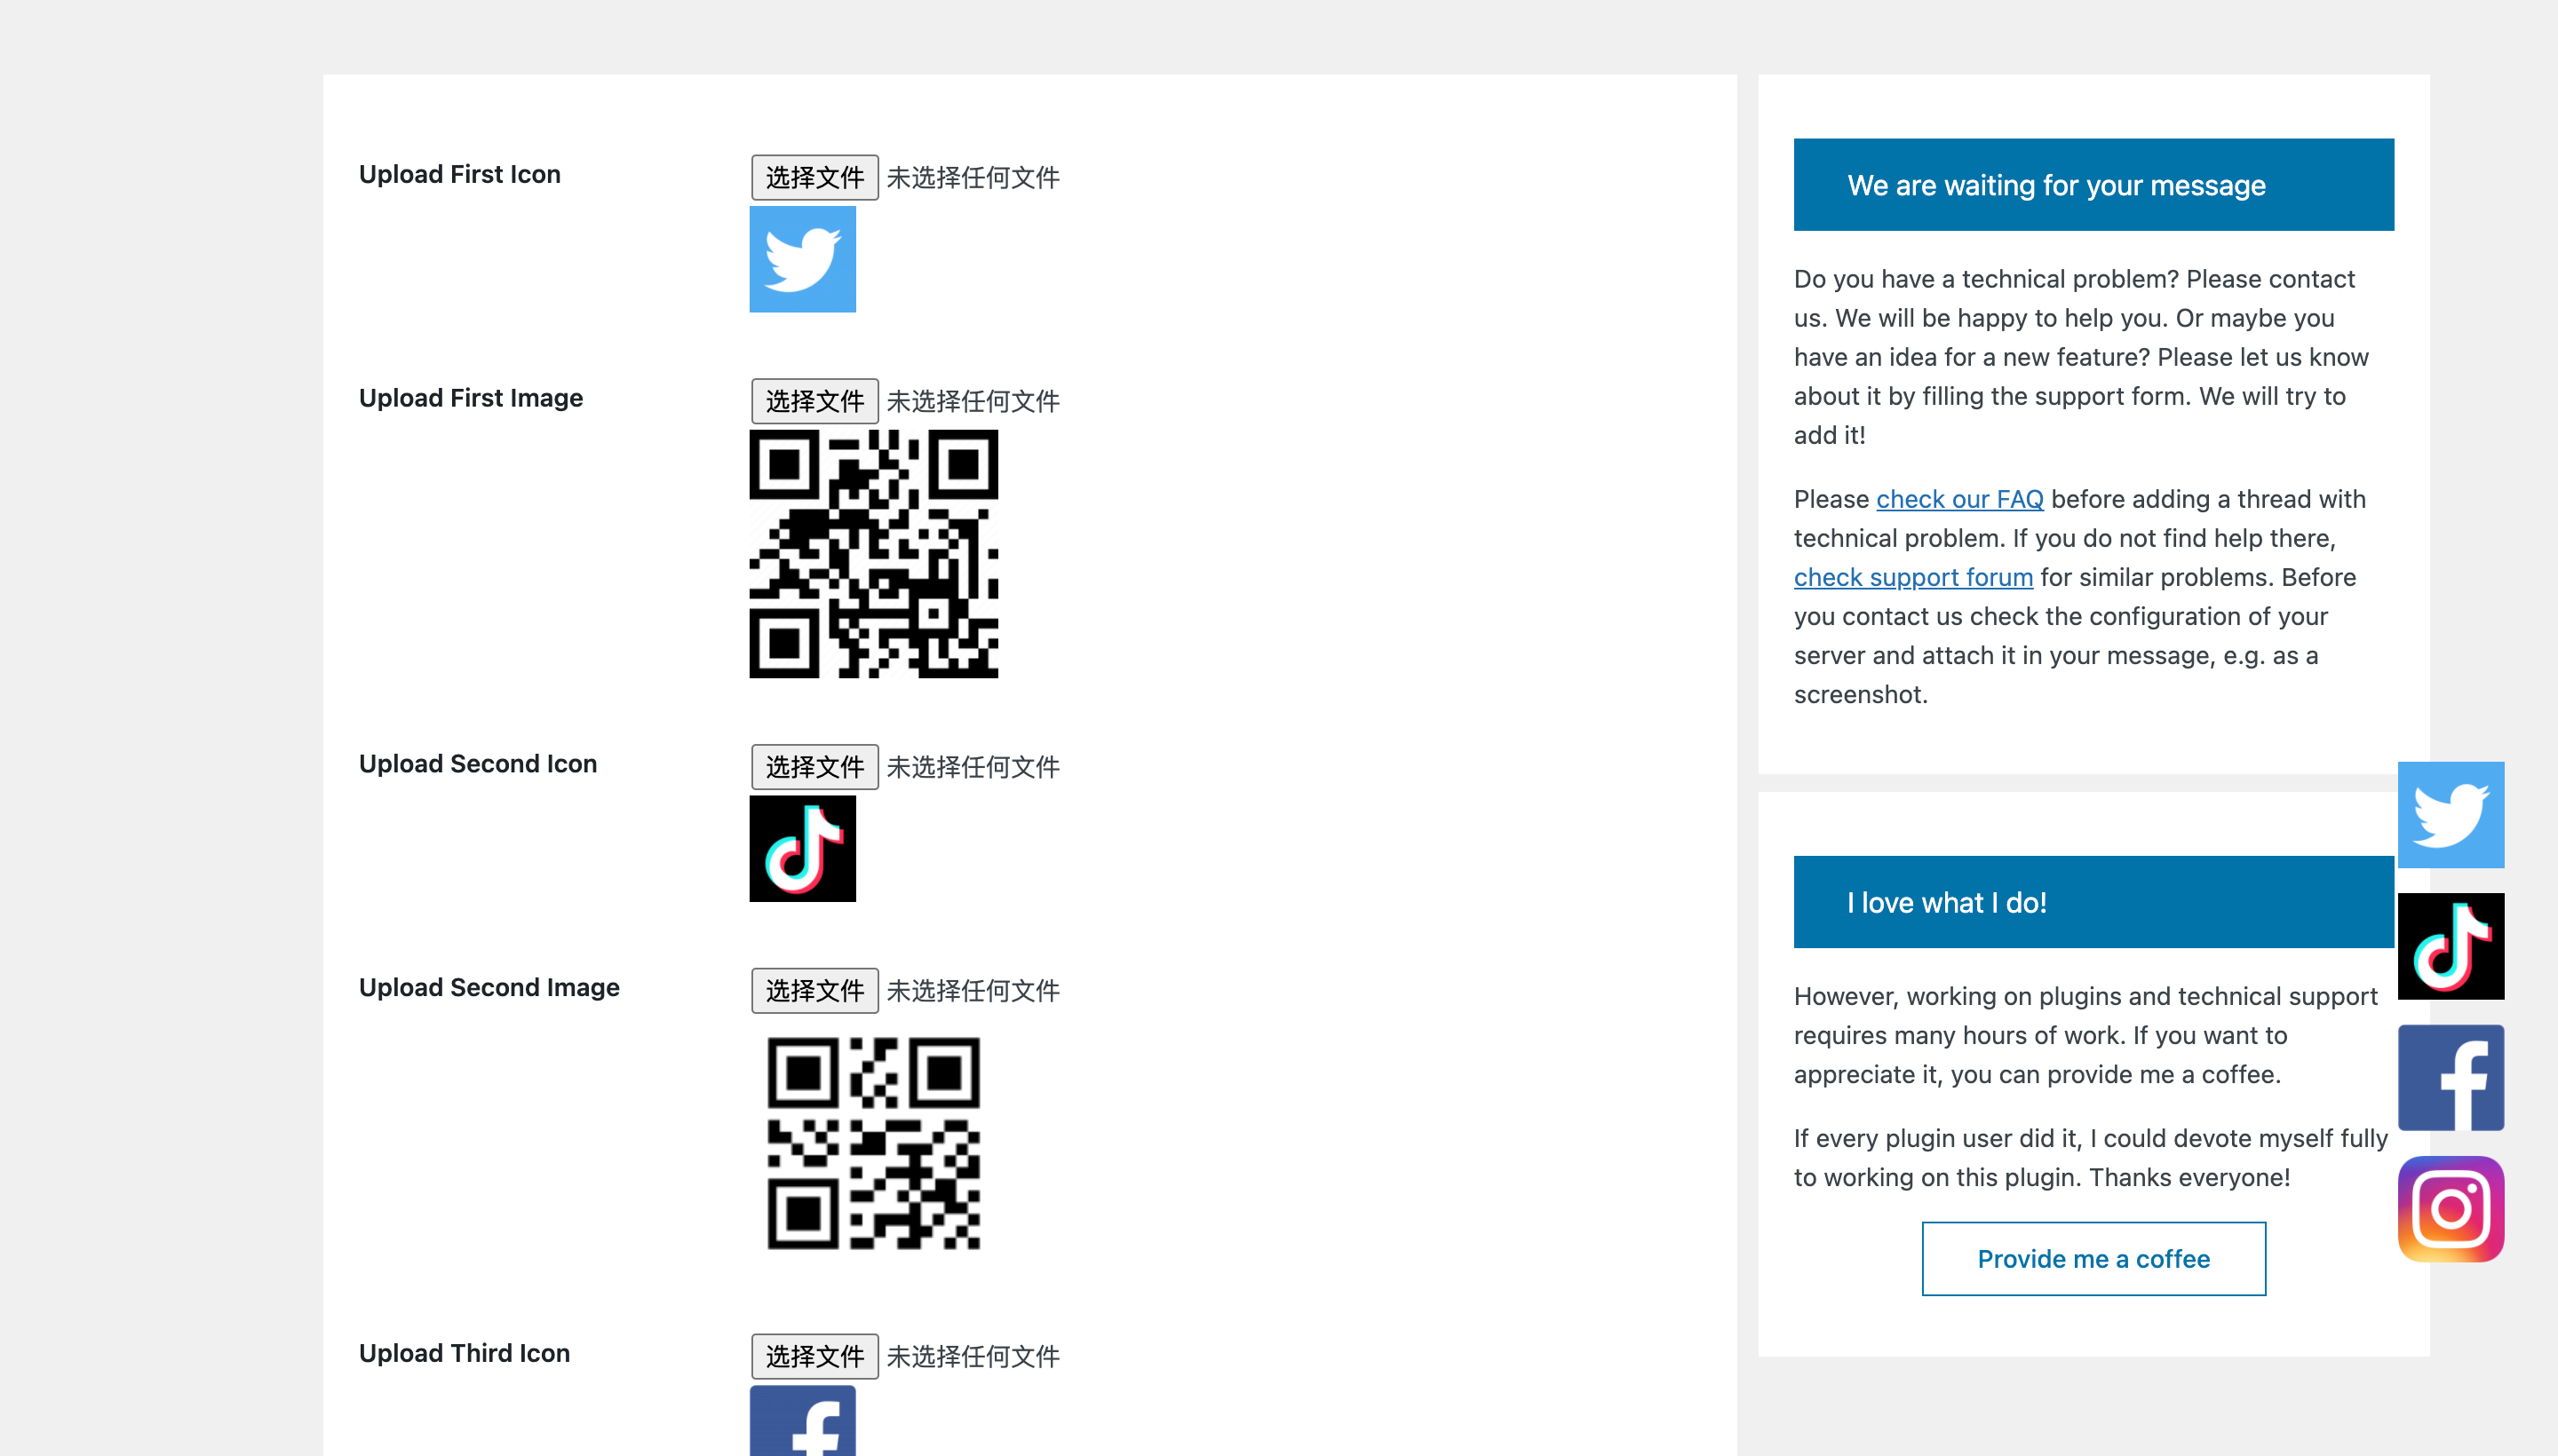
Task: Click the Provide me a coffee button
Action: point(2093,1259)
